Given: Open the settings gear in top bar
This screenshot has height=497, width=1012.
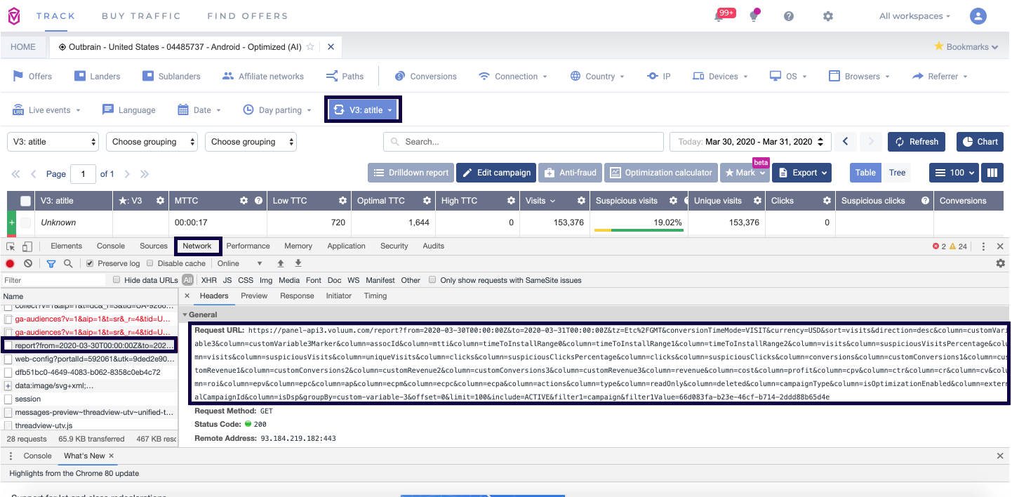Looking at the screenshot, I should pyautogui.click(x=828, y=16).
